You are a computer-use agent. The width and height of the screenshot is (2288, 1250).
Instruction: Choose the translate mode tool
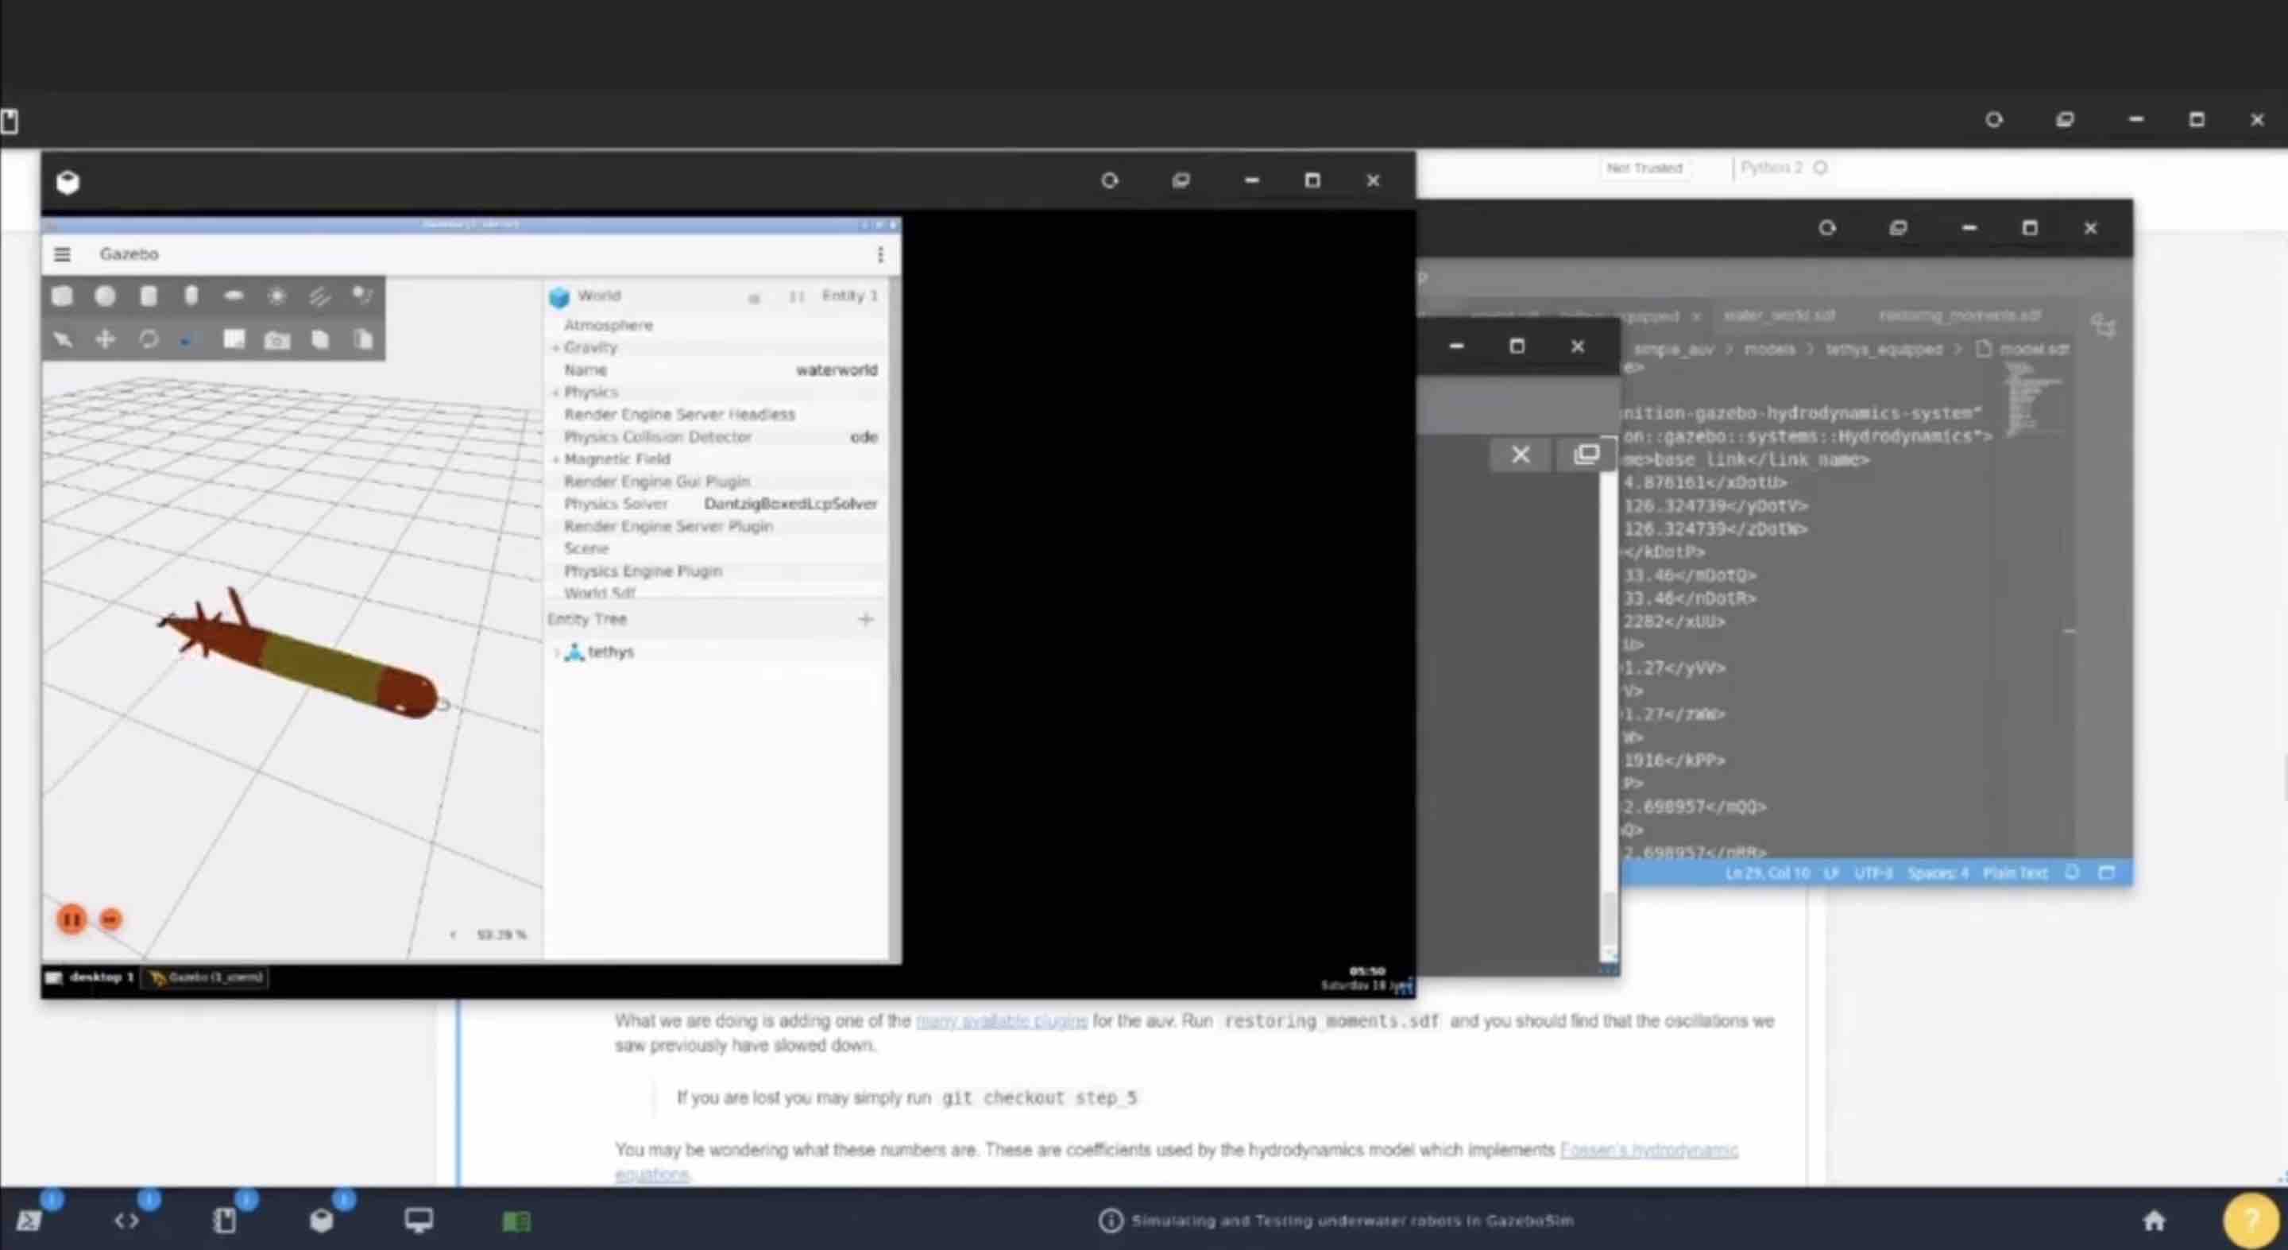point(105,339)
